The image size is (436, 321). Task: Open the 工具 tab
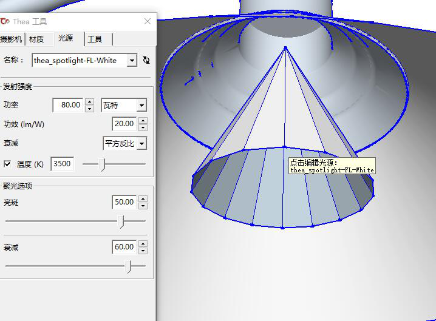(x=95, y=39)
